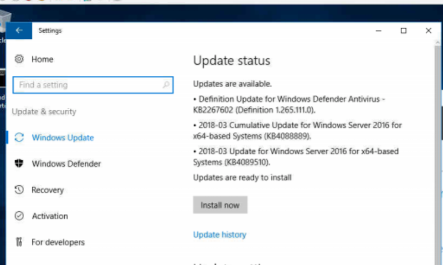
Task: Click the scrollbar up arrow
Action: click(x=437, y=43)
